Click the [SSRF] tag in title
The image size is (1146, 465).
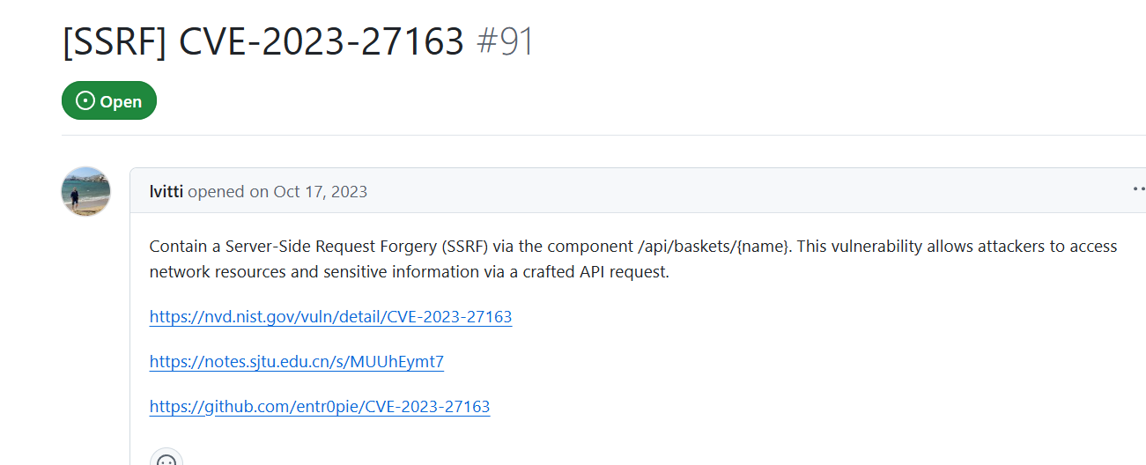coord(115,41)
